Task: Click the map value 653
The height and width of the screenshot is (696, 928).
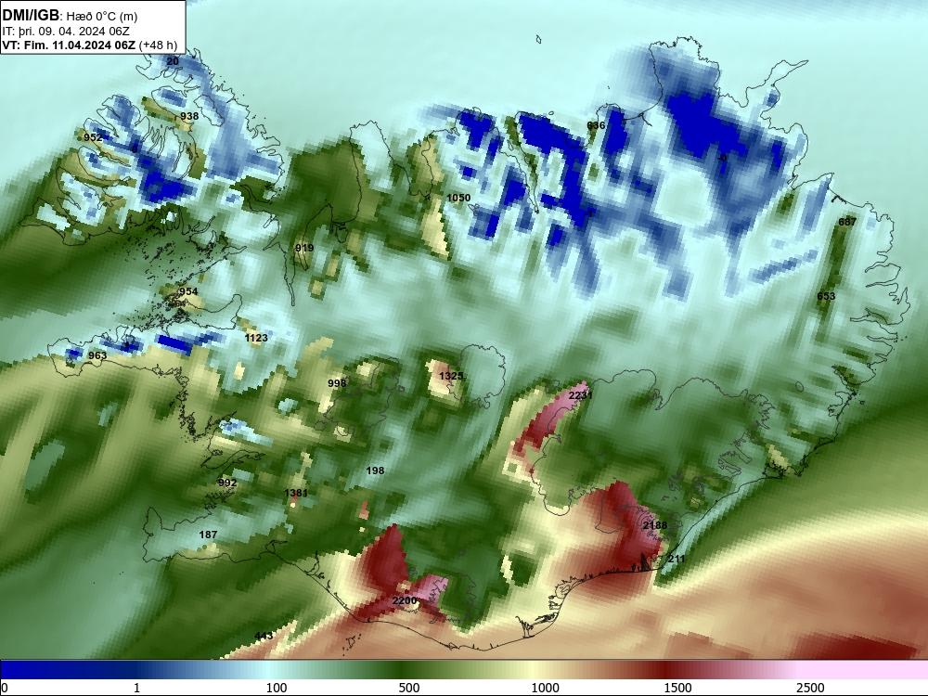Action: pos(826,296)
